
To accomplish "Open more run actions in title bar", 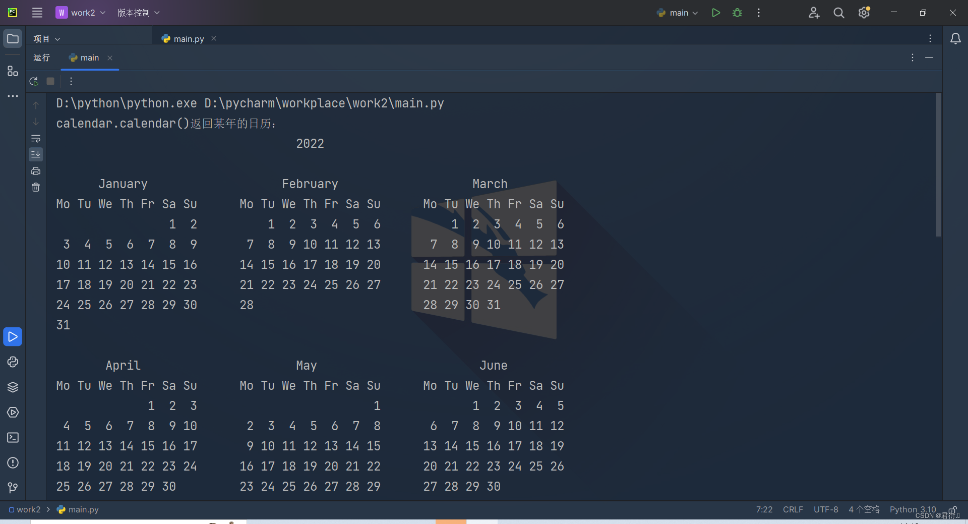I will 759,13.
